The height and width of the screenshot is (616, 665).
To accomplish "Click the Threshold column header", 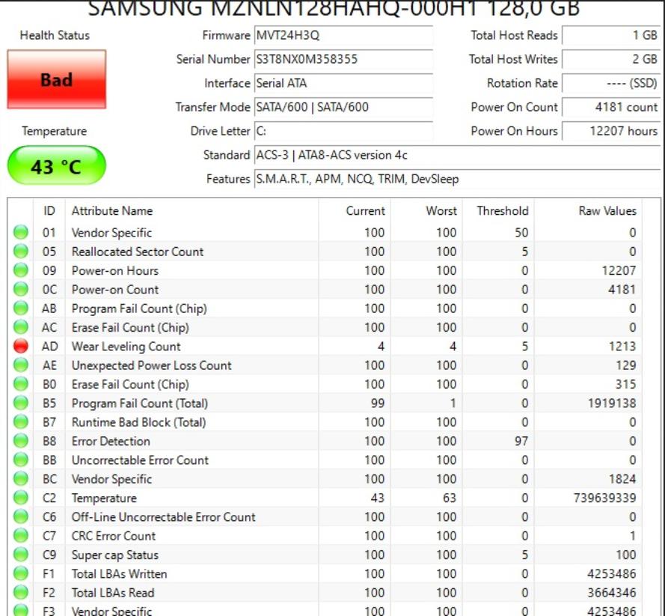I will [502, 211].
